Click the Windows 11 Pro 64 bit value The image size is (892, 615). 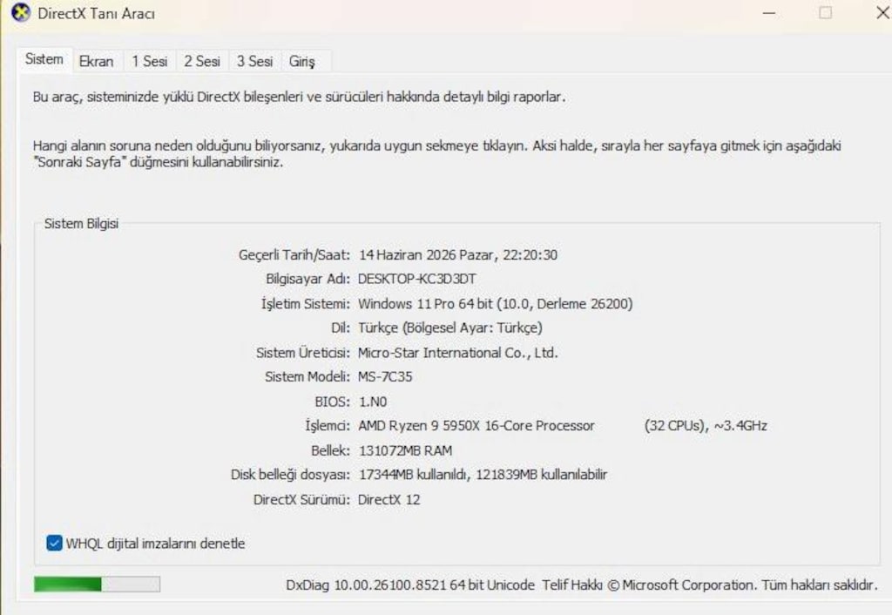pos(425,304)
